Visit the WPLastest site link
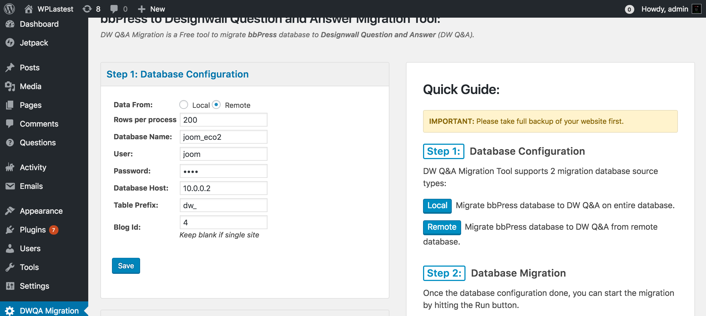Screen dimensions: 706x316 click(55, 9)
